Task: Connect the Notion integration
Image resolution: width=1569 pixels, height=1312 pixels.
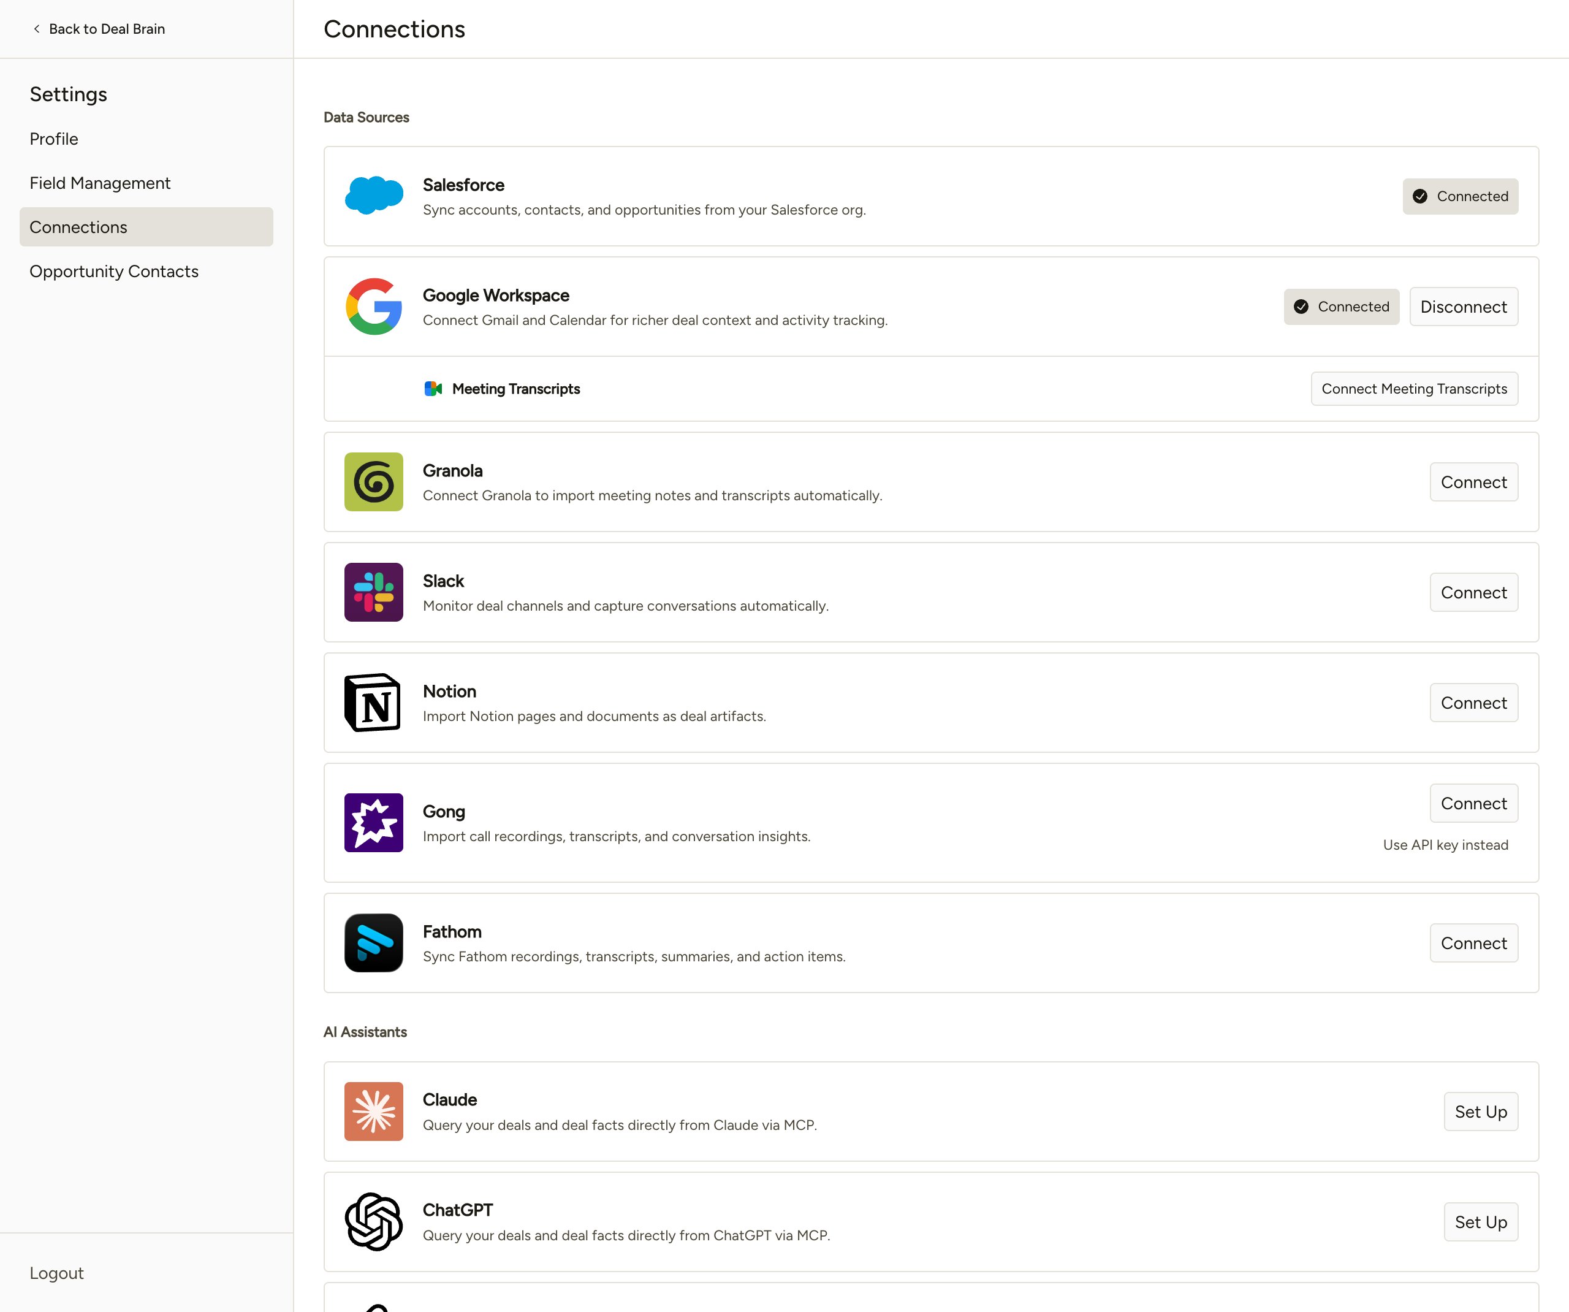Action: point(1473,703)
